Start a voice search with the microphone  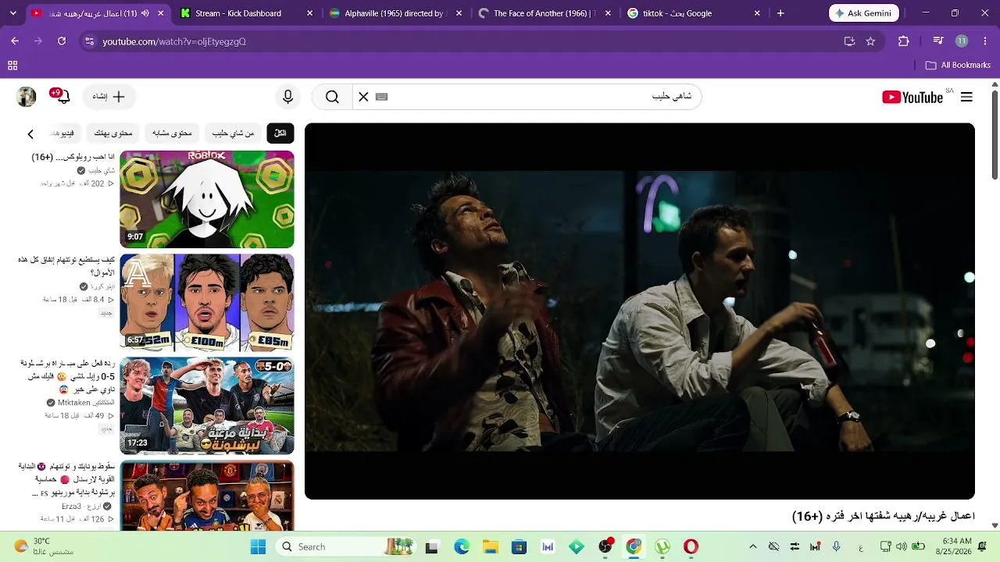click(288, 97)
